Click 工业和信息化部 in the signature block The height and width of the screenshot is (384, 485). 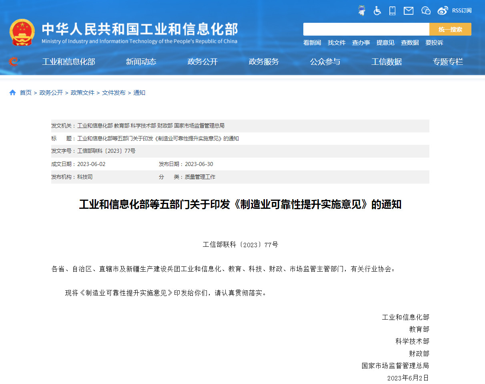click(x=405, y=317)
